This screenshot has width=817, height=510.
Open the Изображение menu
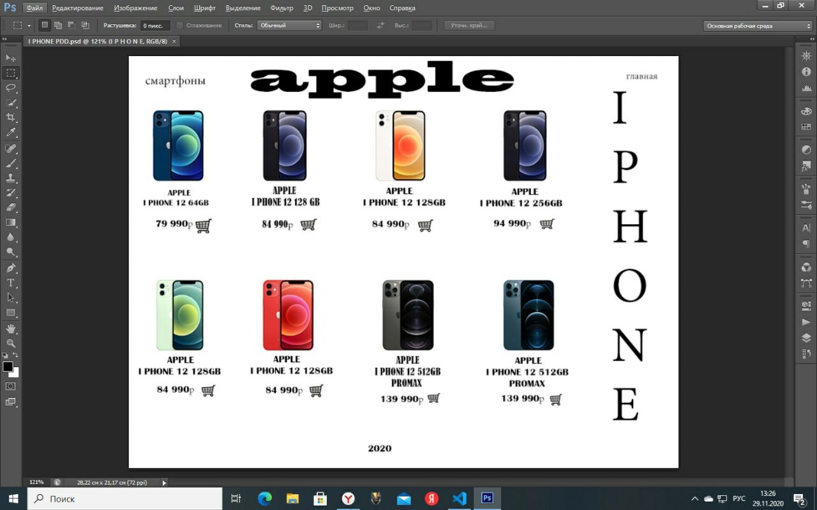(x=135, y=8)
